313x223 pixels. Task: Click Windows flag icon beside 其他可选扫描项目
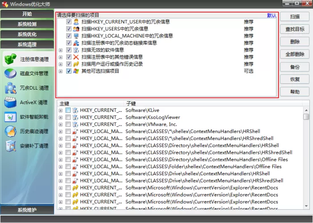tap(76, 71)
